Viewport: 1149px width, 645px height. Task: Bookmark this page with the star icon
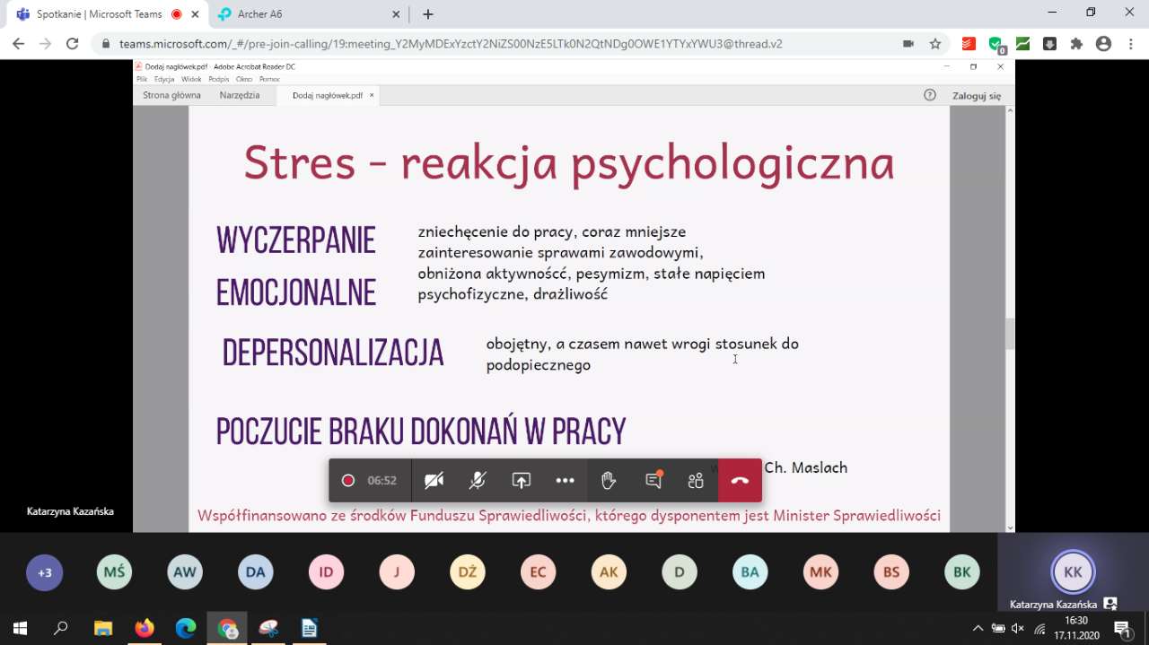pyautogui.click(x=935, y=43)
